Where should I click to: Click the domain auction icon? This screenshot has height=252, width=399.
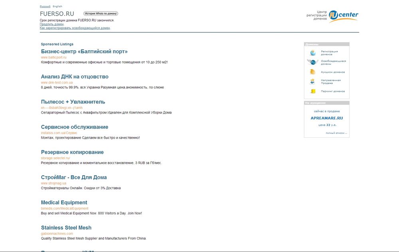tap(312, 72)
